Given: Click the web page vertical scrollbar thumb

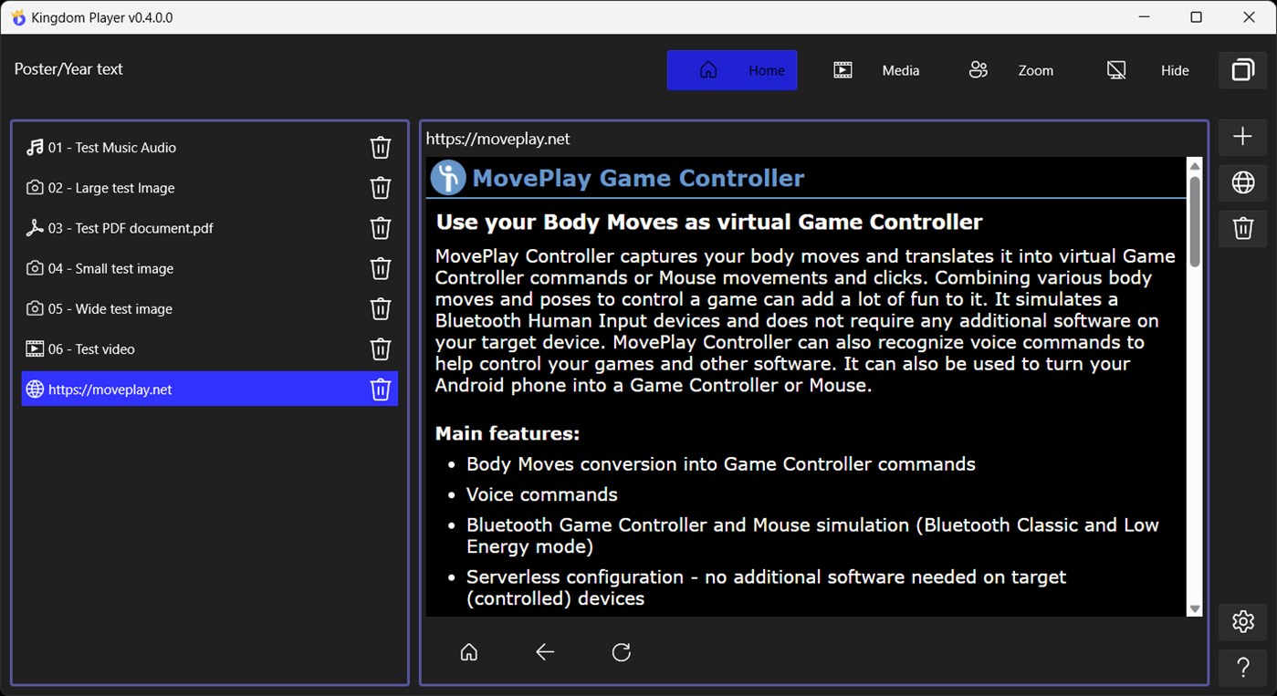Looking at the screenshot, I should click(x=1194, y=222).
